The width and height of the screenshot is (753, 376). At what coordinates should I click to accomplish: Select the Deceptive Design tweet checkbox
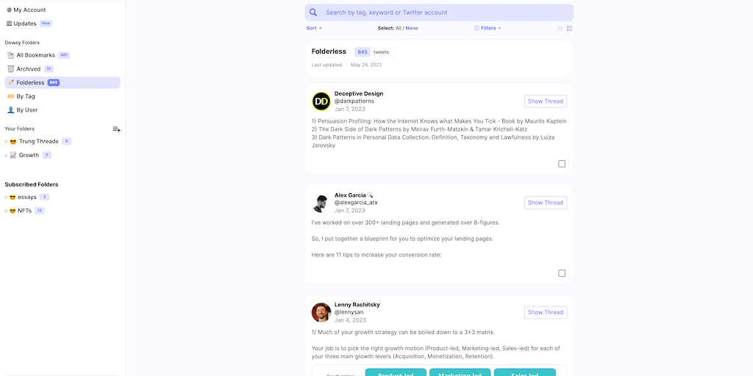(x=562, y=164)
